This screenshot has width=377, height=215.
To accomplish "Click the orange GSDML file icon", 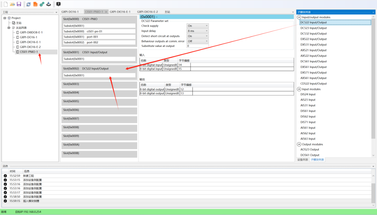I will click(x=35, y=4).
